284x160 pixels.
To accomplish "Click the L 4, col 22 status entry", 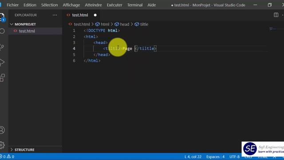I will point(193,156).
